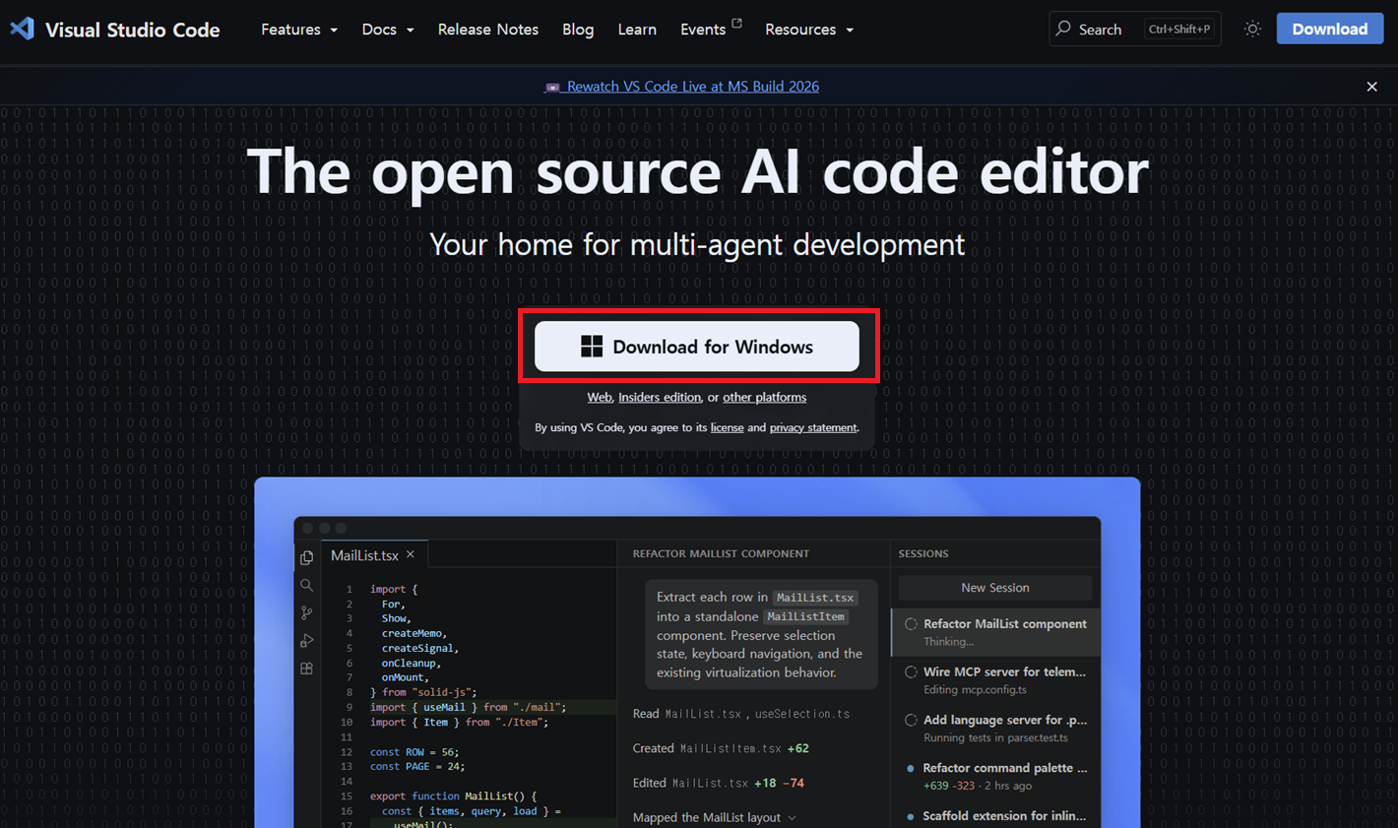Select 'Scaffold extension for inlin...' session

pyautogui.click(x=995, y=816)
